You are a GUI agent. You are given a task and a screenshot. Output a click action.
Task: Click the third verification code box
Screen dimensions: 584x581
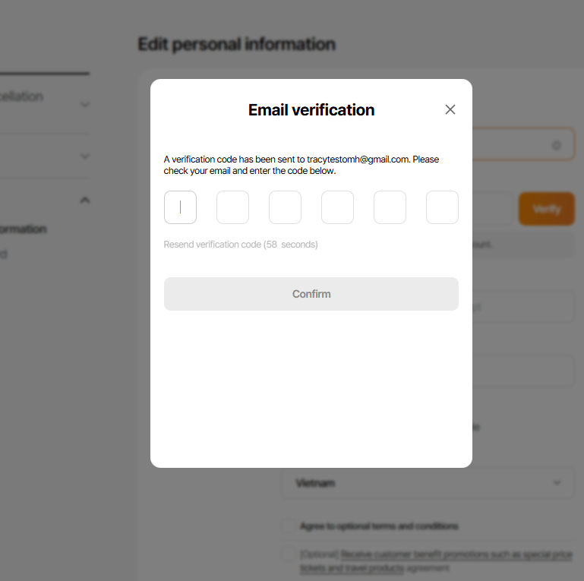285,207
